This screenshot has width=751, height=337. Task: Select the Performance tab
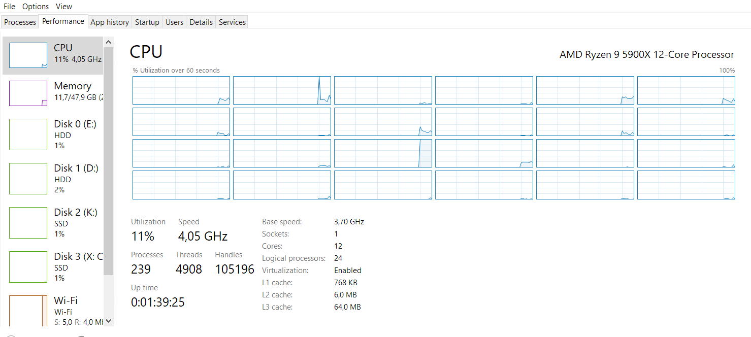pos(63,21)
